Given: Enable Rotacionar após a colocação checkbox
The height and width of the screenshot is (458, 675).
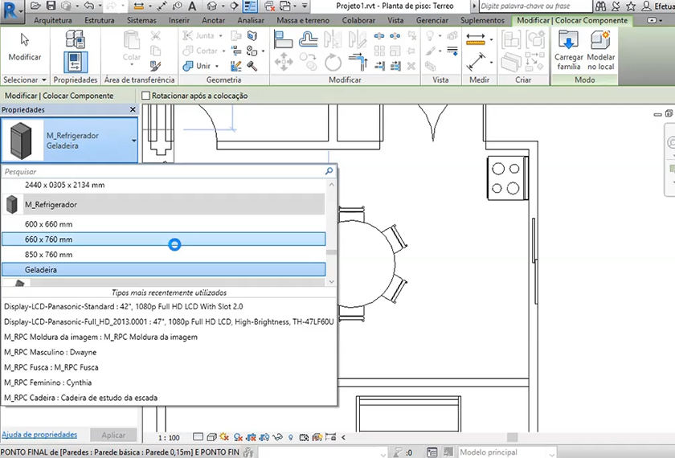Looking at the screenshot, I should (145, 96).
